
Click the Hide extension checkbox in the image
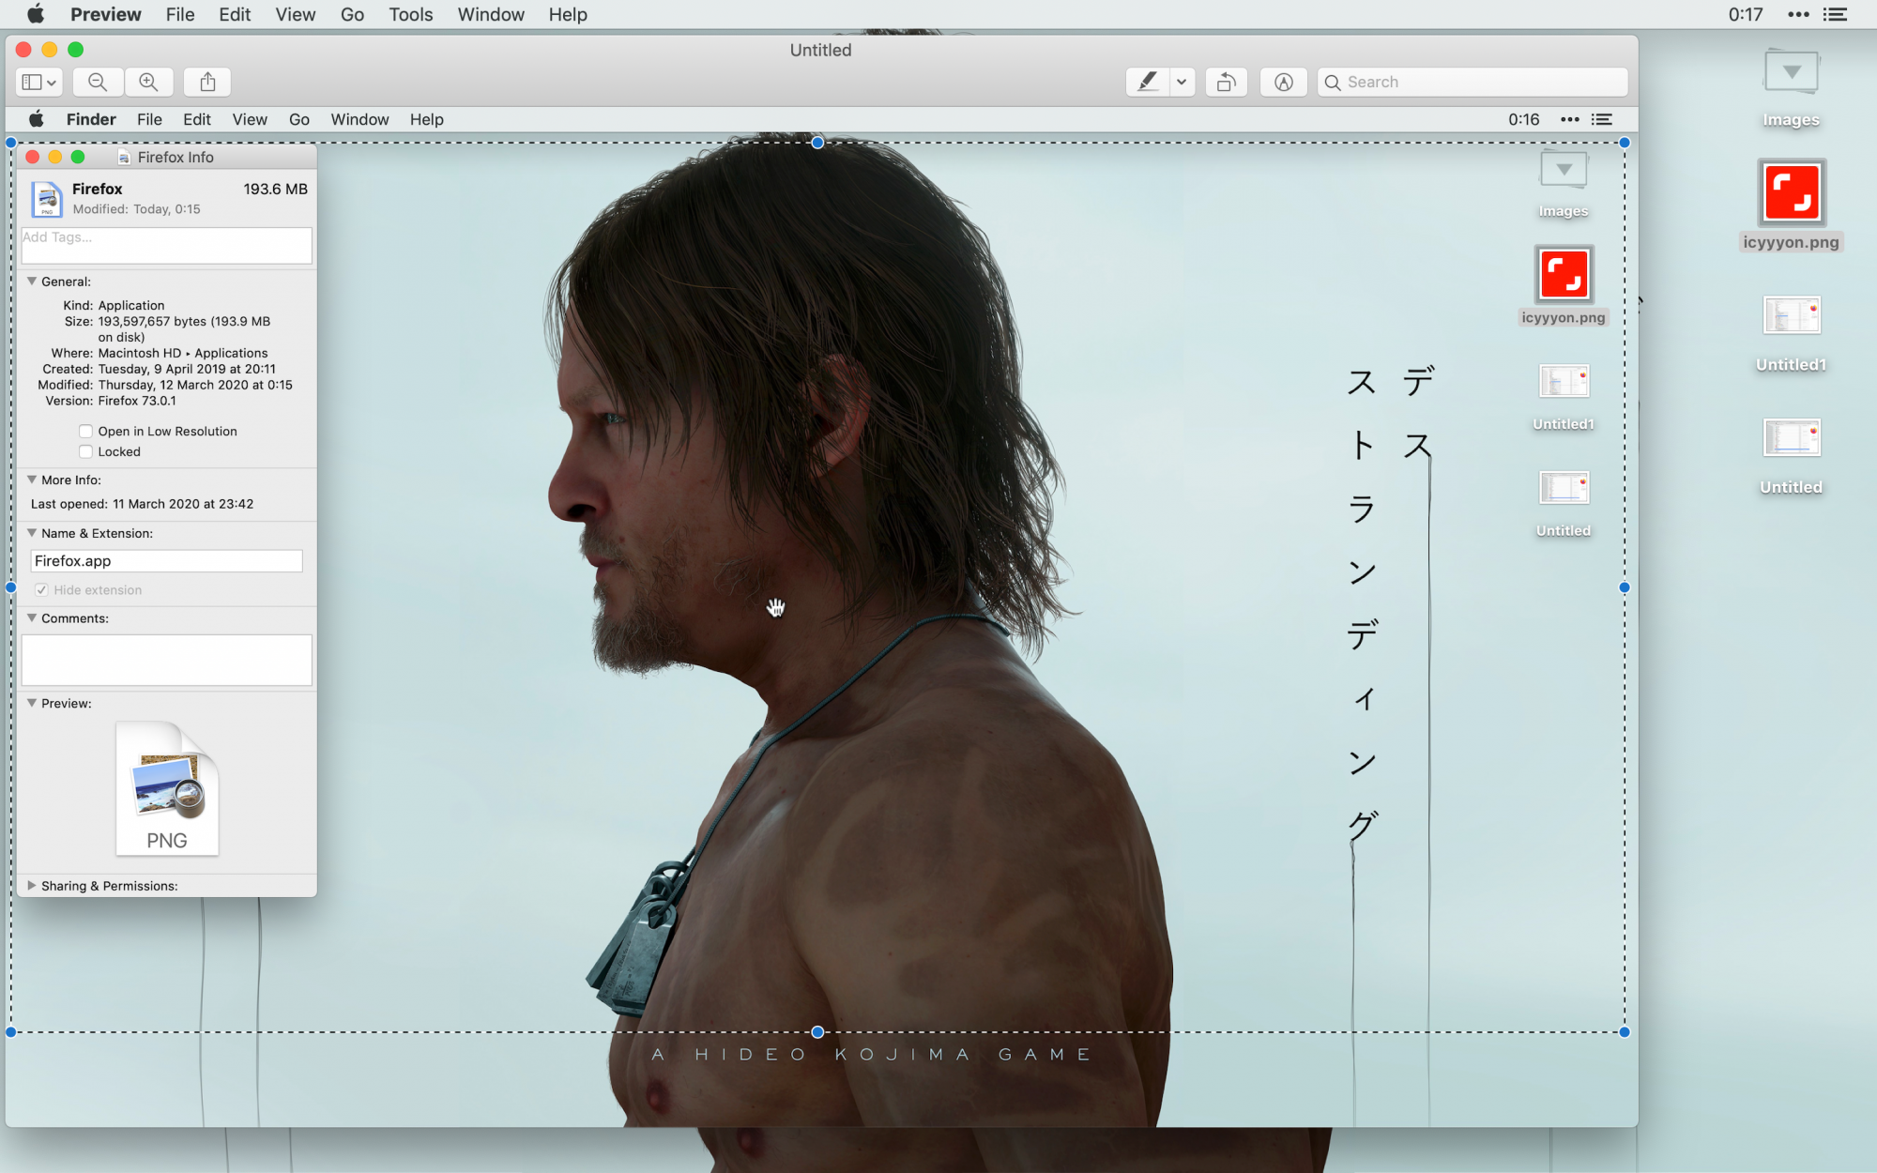[41, 590]
